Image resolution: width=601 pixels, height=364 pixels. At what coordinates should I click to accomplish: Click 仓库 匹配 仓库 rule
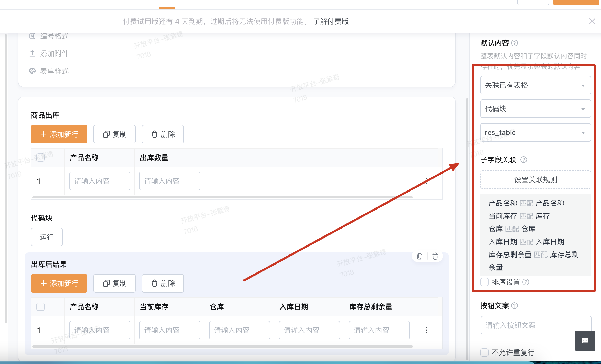point(512,229)
